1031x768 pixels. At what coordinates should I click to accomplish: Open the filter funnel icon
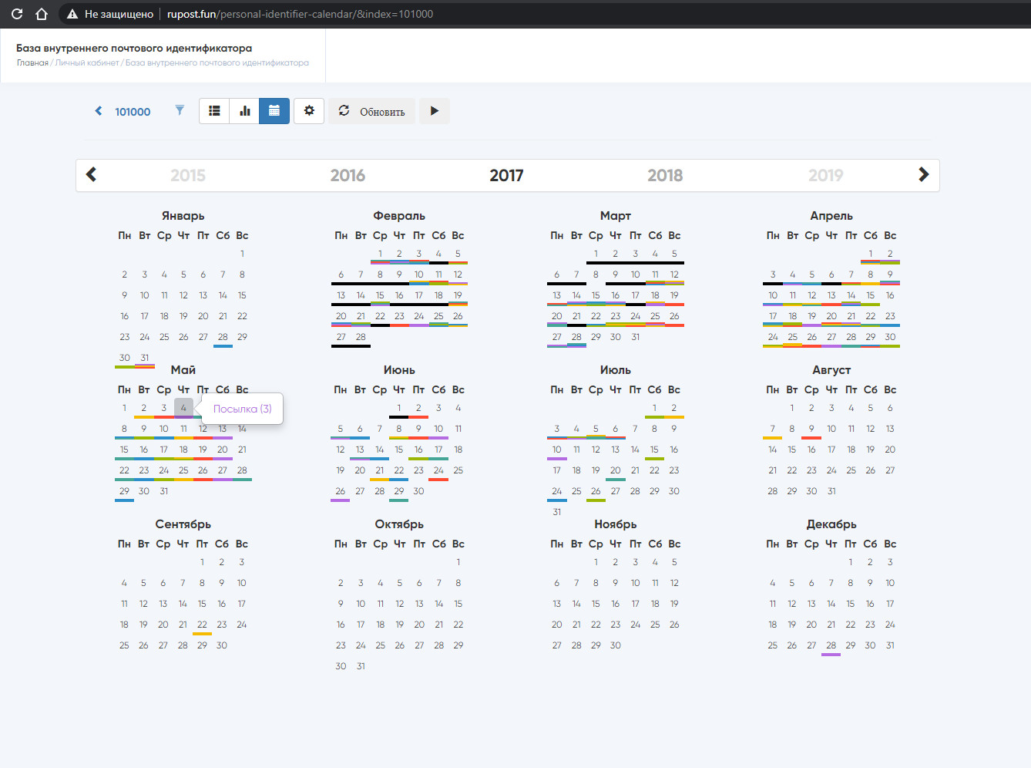(180, 110)
